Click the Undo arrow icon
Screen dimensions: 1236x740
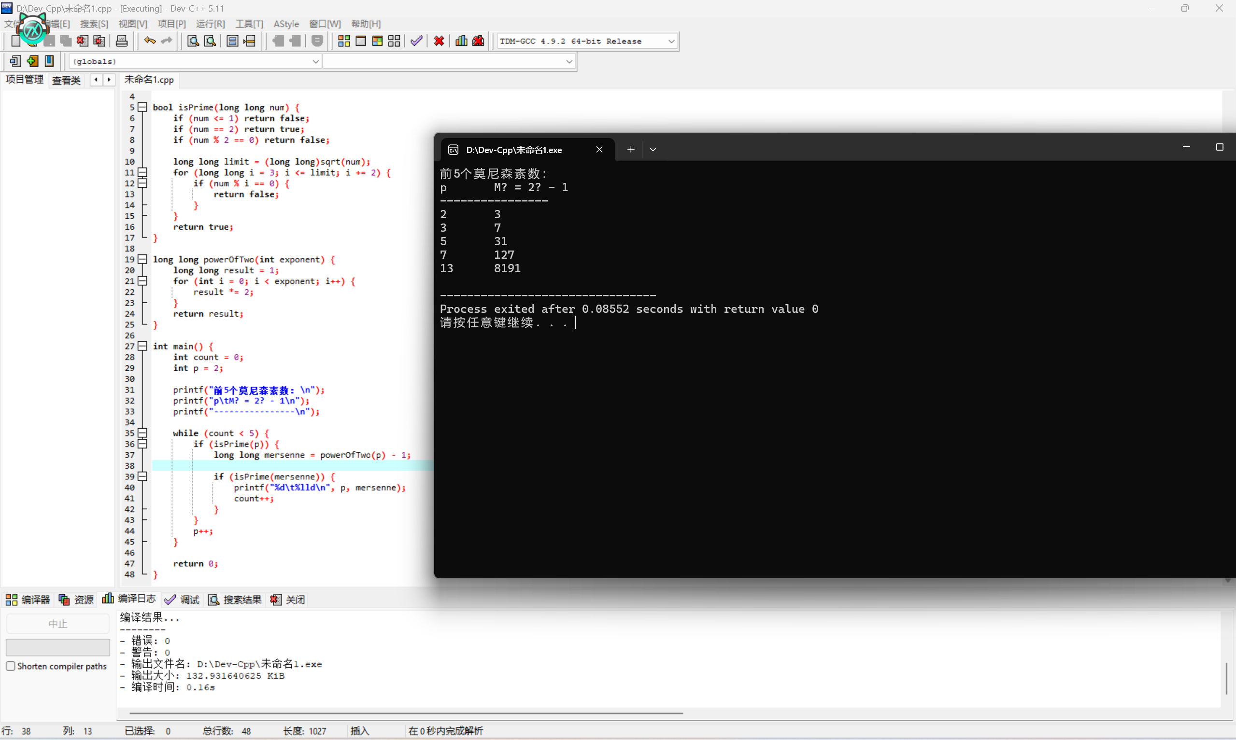(150, 41)
